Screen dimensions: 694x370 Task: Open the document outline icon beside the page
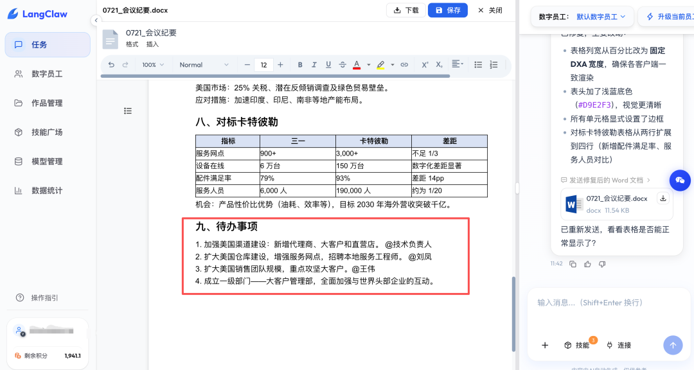(x=128, y=110)
